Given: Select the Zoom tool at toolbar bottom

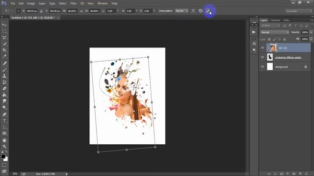Looking at the screenshot, I should [4, 147].
